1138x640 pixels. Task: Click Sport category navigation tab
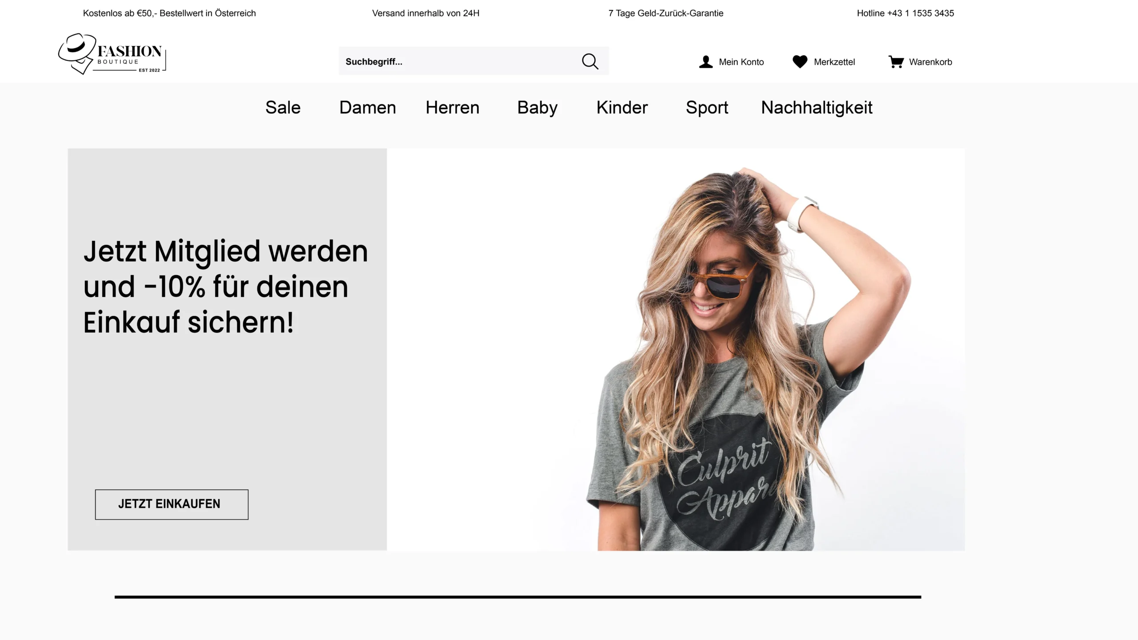point(706,106)
